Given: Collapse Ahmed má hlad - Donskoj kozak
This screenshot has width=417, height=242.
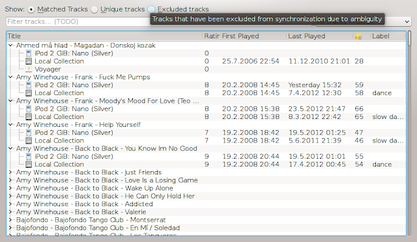Looking at the screenshot, I should tap(10, 46).
